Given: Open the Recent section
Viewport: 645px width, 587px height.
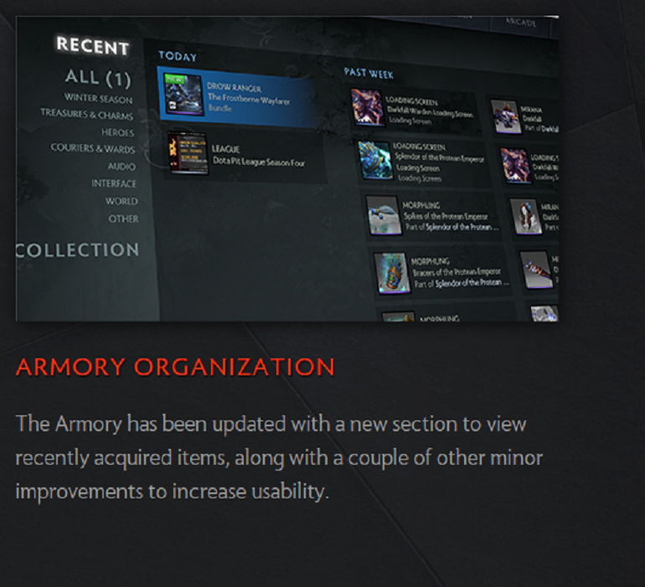Looking at the screenshot, I should (92, 46).
